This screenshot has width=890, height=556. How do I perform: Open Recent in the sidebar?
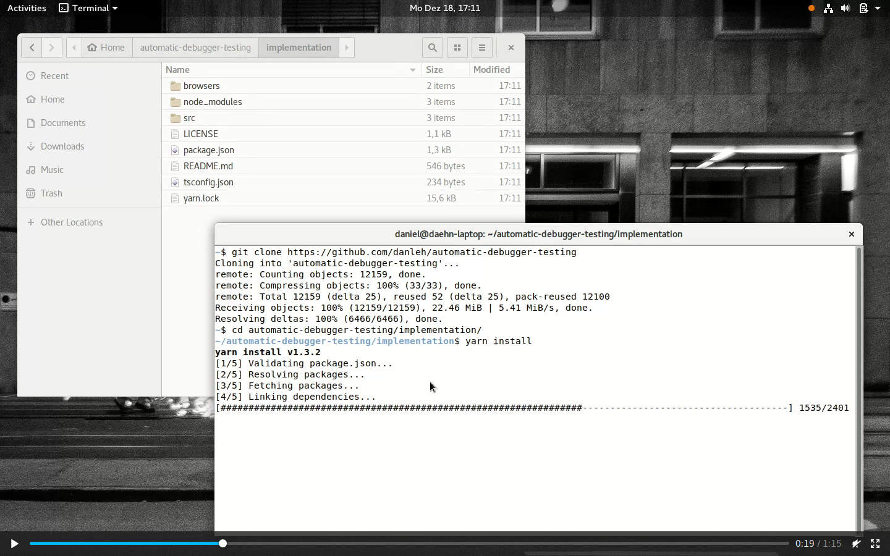point(90,76)
